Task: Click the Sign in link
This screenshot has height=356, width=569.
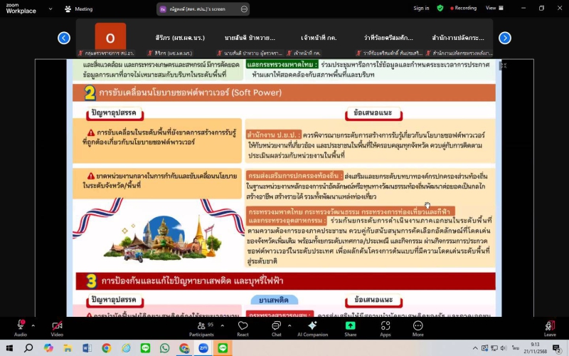Action: 421,9
